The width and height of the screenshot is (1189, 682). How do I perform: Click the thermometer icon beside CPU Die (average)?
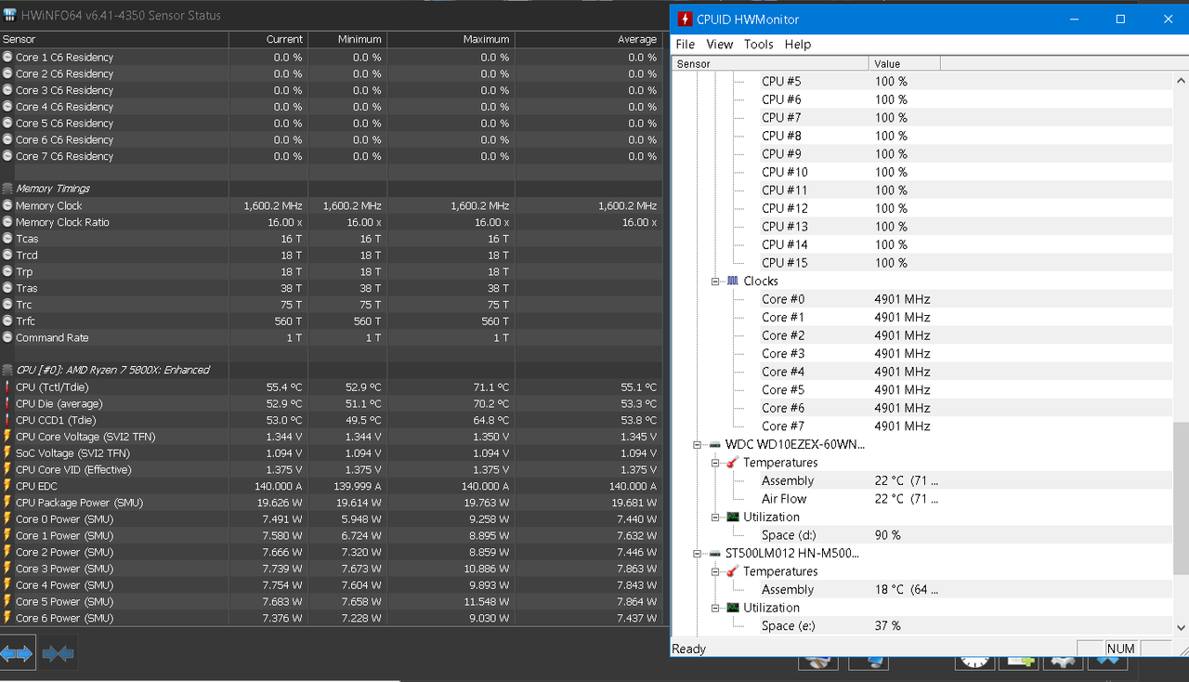[7, 404]
